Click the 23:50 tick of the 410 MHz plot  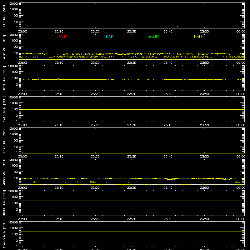pyautogui.click(x=204, y=63)
